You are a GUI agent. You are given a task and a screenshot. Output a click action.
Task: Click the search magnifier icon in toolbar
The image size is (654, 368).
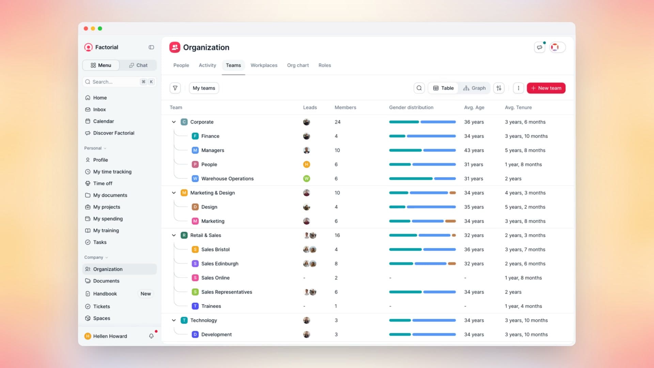419,88
